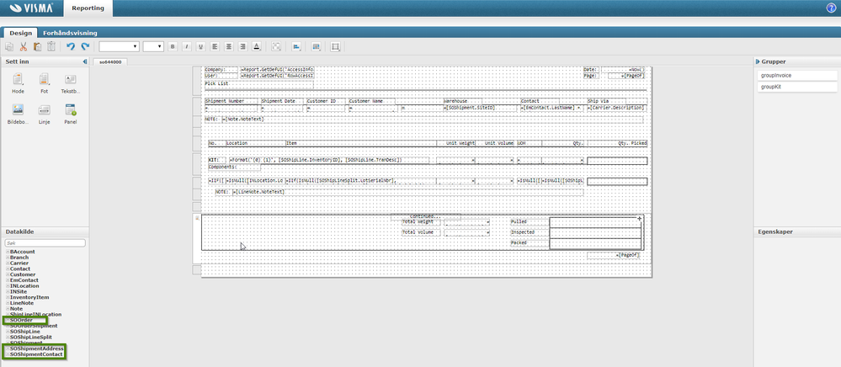Viewport: 841px width, 367px height.
Task: Open the align objects tool
Action: coord(296,46)
